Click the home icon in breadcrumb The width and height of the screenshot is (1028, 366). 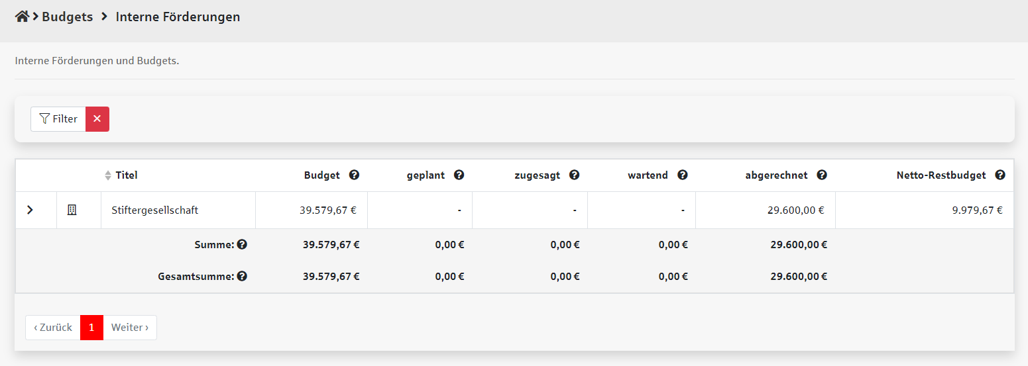(x=22, y=17)
